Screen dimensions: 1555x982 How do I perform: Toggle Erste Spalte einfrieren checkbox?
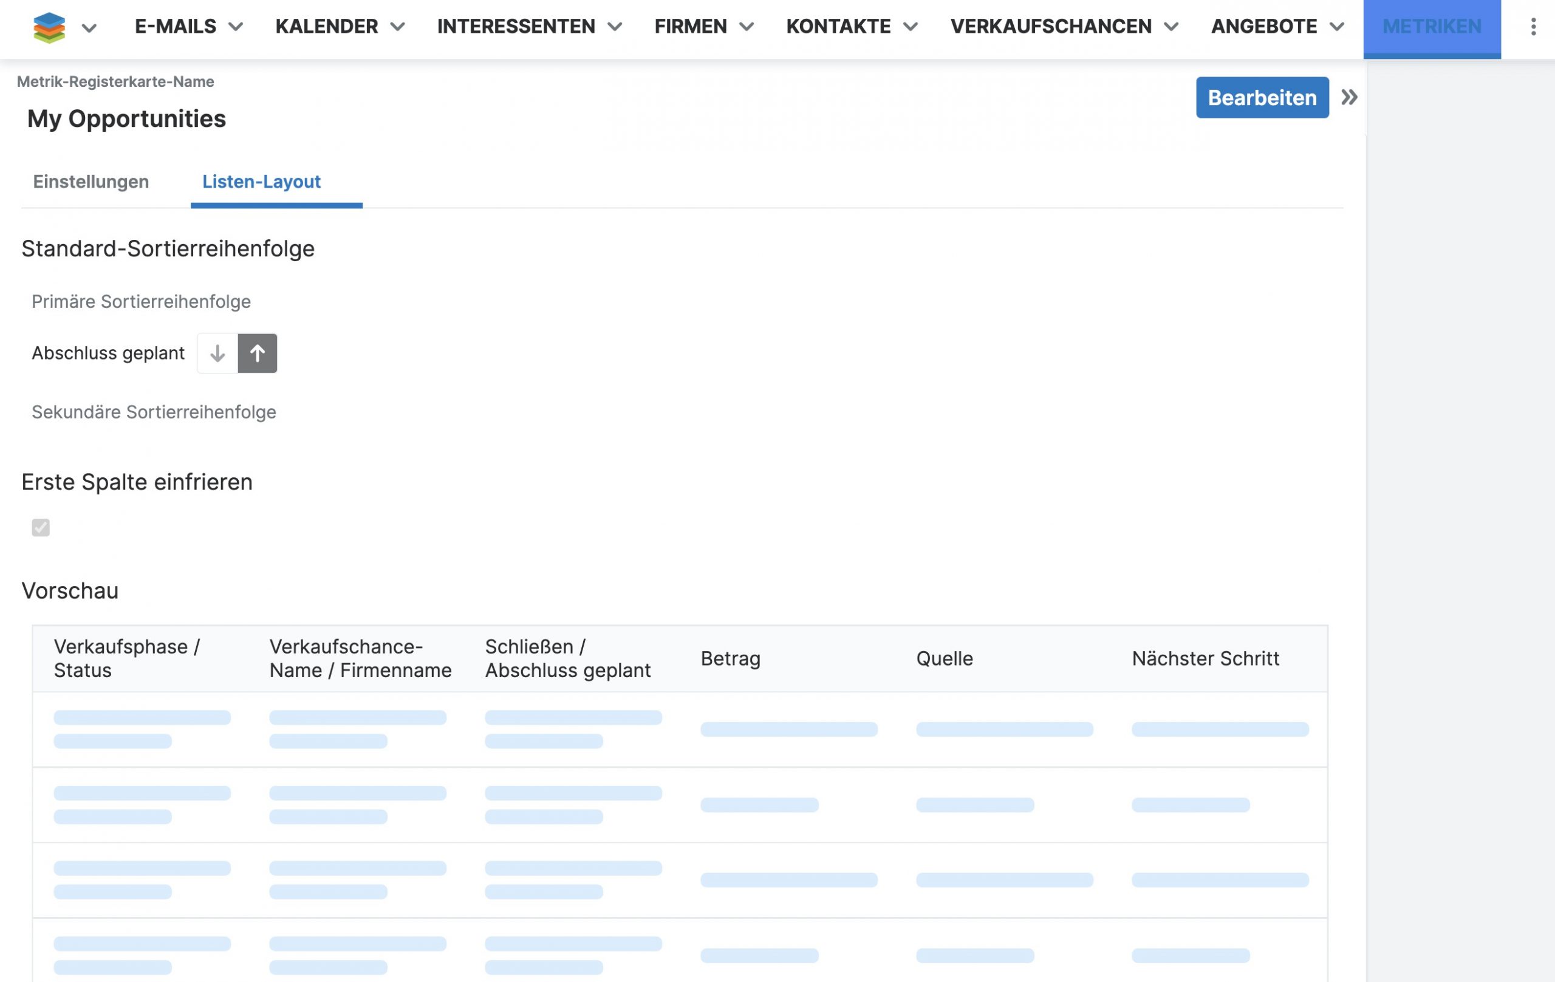[x=41, y=528]
